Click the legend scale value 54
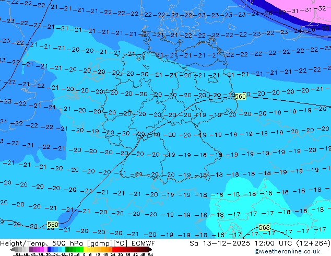Viewport: 331px width, 256px height. click(x=150, y=255)
